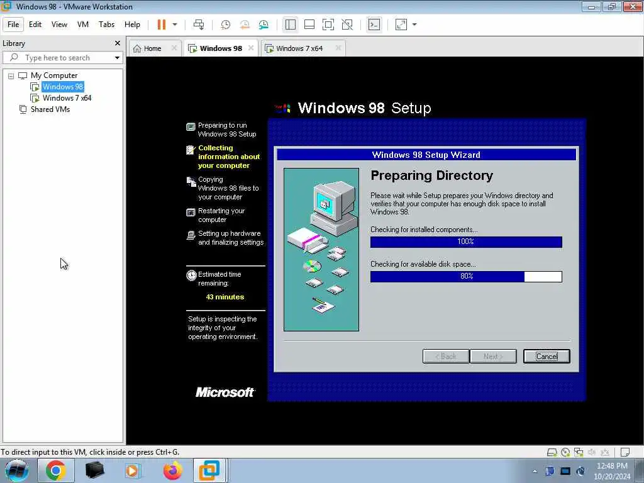Select Shared VMs in the library

[x=50, y=109]
